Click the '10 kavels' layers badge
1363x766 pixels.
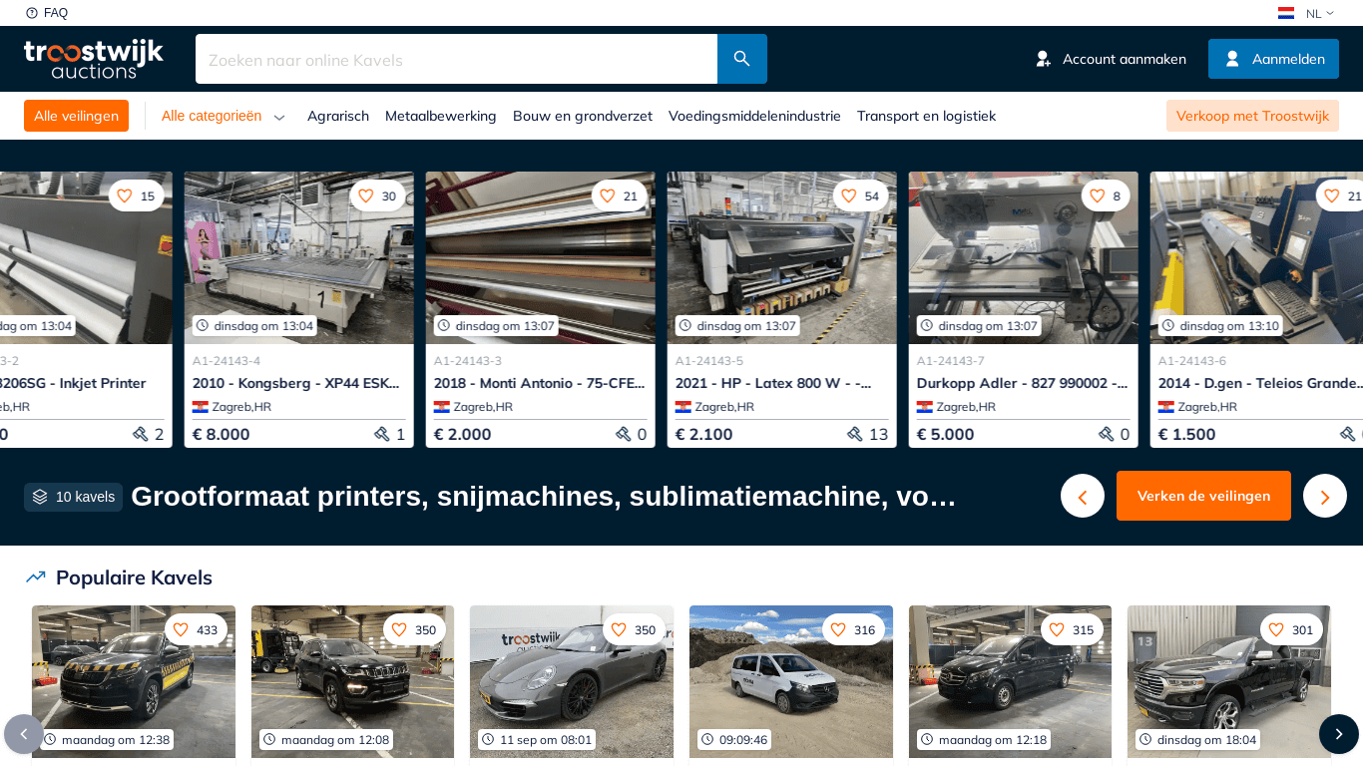(x=73, y=497)
